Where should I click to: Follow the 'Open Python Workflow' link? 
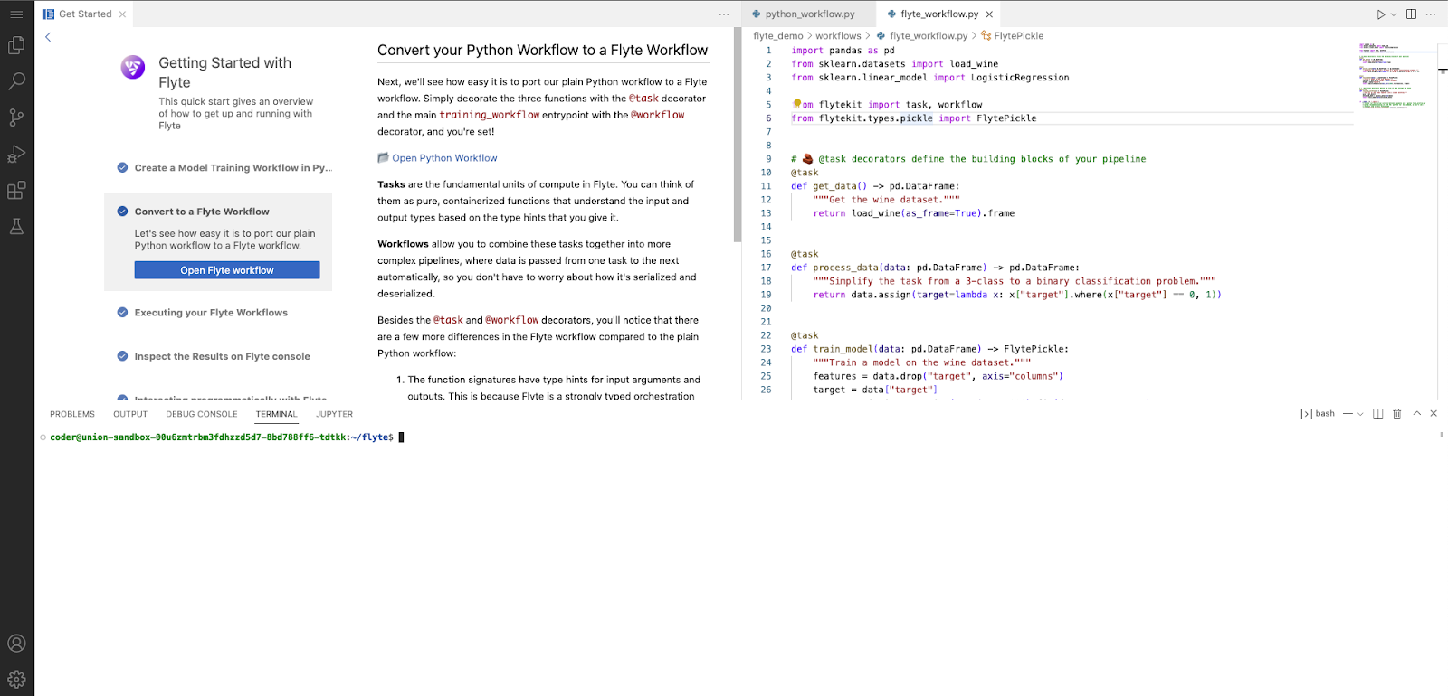pyautogui.click(x=444, y=158)
